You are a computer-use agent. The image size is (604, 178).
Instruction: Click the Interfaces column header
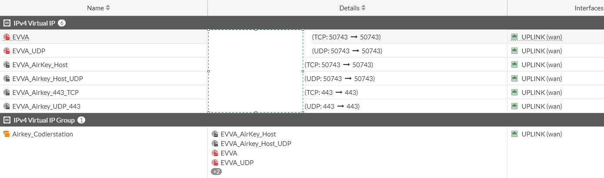click(x=589, y=8)
